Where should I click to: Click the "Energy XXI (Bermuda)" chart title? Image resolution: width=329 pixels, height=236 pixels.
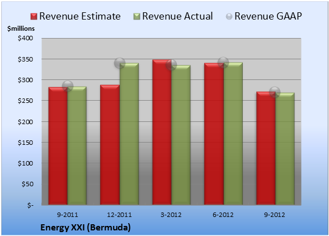[x=86, y=228]
